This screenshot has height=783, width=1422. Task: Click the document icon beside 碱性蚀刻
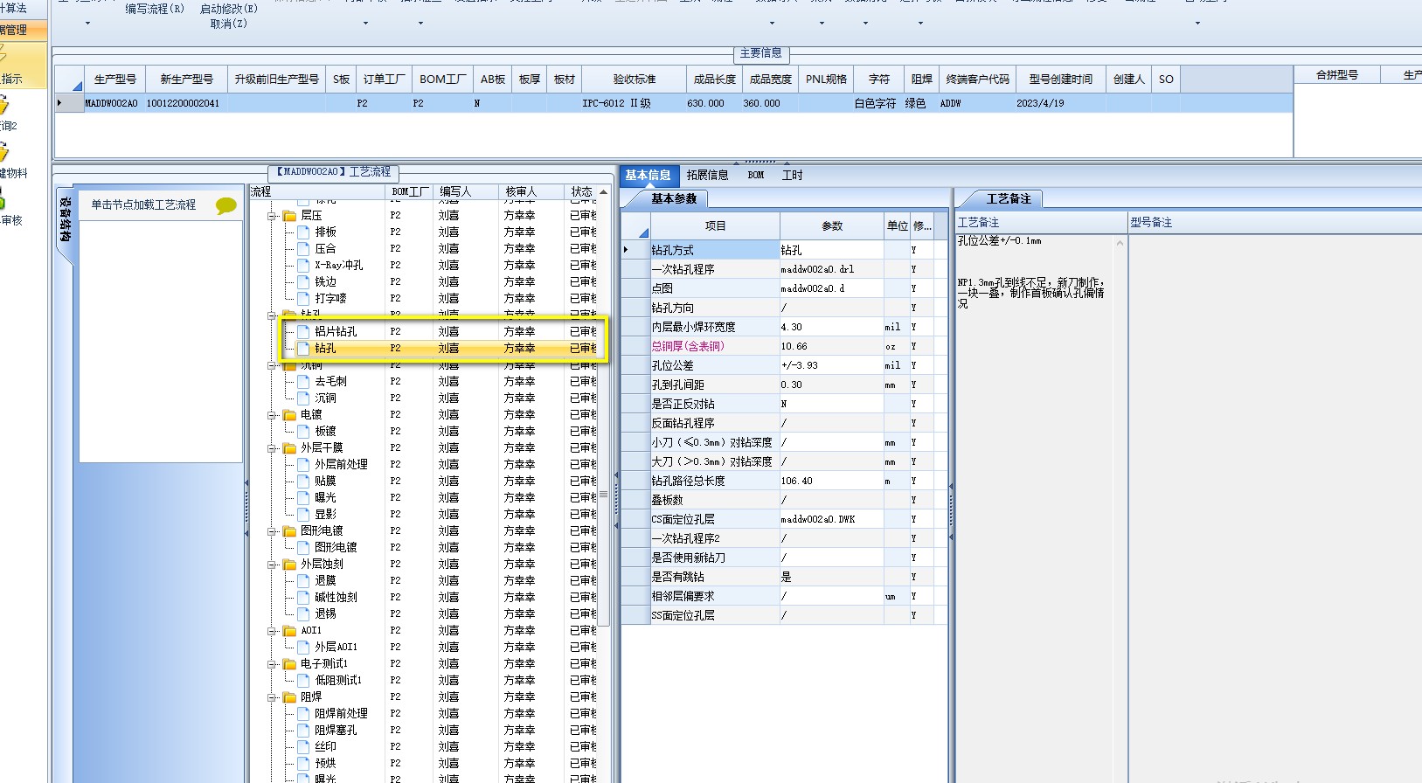[x=303, y=597]
